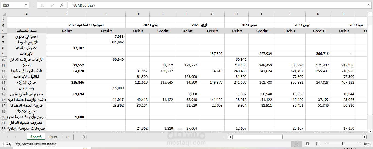Screen dimensions: 373x149
Task: Select column A header
Action: tap(27, 14)
